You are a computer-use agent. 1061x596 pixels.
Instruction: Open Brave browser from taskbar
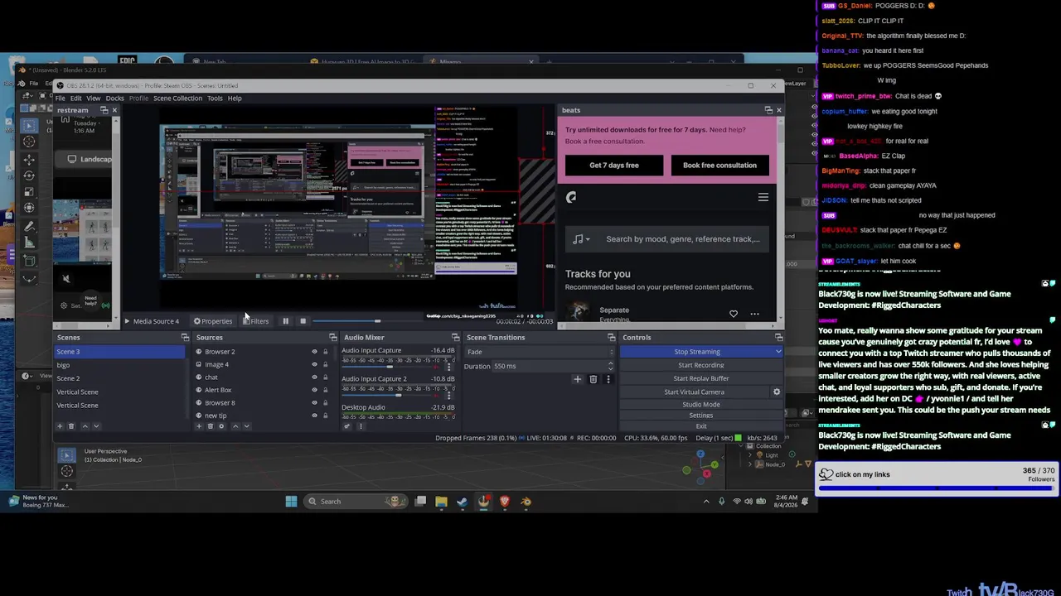click(504, 501)
